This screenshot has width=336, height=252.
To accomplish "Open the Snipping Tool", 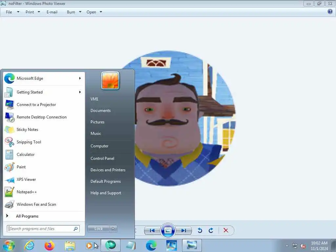I will [44, 142].
